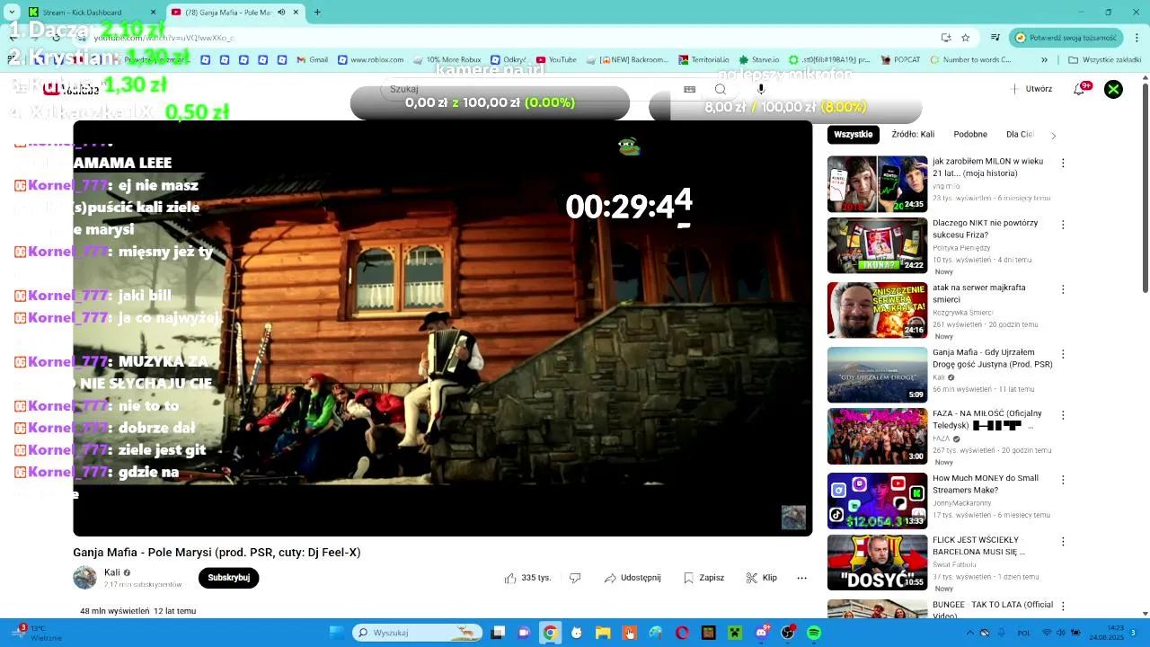Open options for 'Gdy Ujrzałem Drogę' video

tap(1063, 354)
